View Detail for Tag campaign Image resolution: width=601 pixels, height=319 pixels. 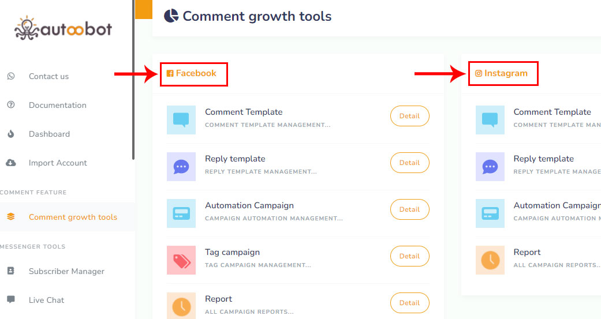click(x=409, y=256)
